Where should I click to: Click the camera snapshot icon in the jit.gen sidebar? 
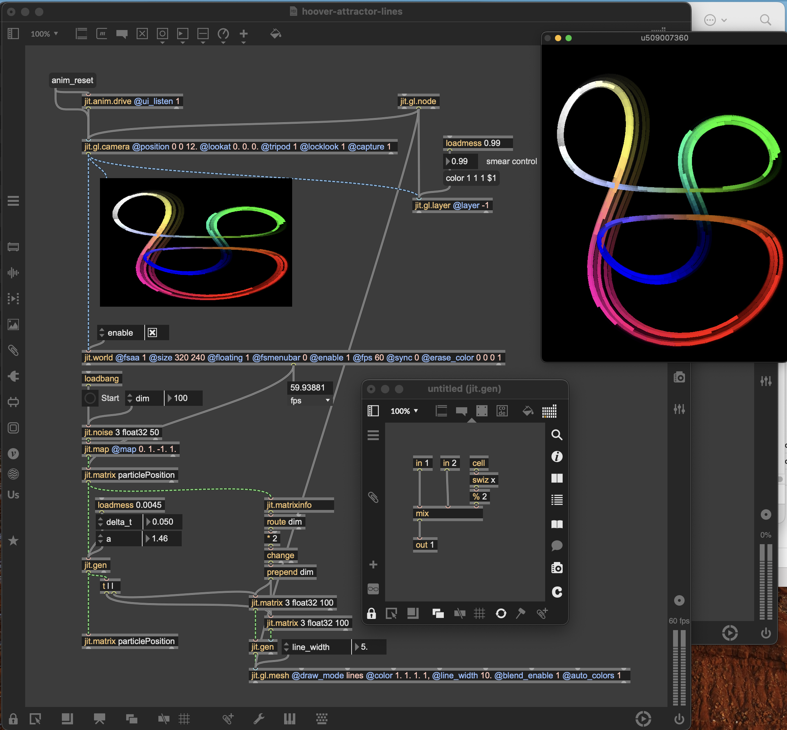(x=557, y=568)
